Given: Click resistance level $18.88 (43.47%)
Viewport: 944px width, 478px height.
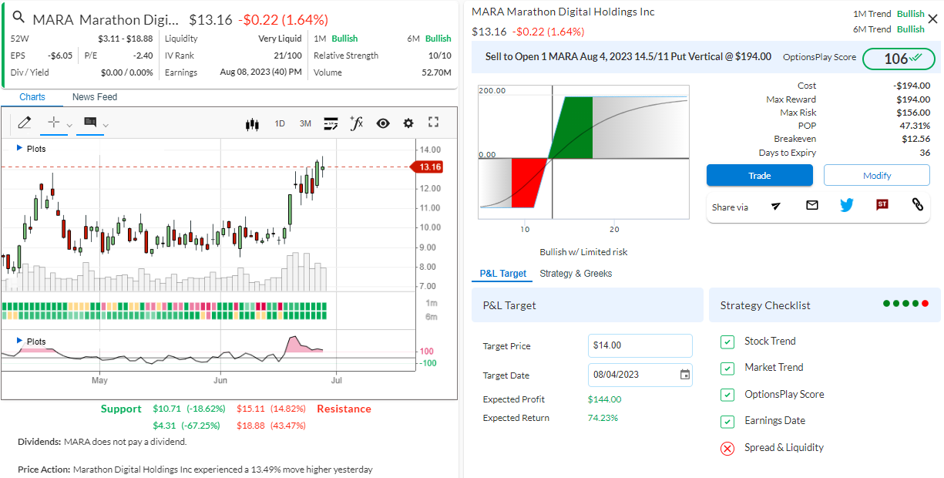Looking at the screenshot, I should [x=270, y=426].
